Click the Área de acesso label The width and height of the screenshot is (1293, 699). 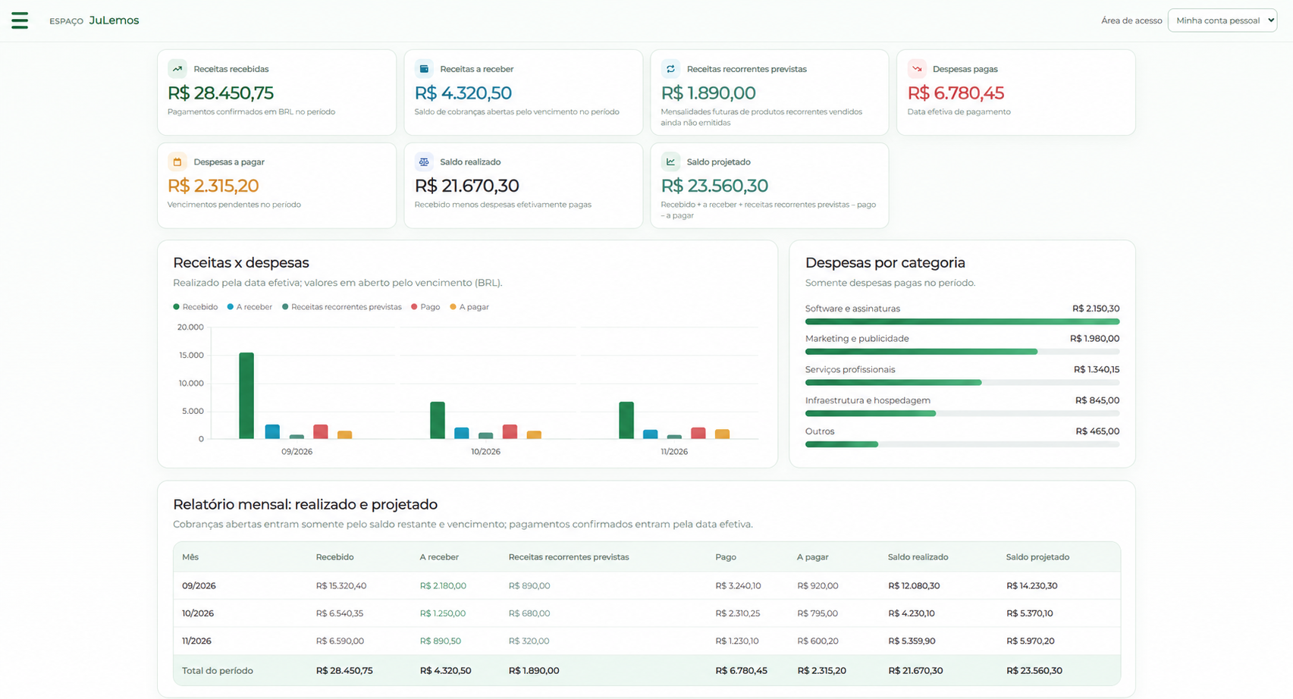[x=1131, y=20]
